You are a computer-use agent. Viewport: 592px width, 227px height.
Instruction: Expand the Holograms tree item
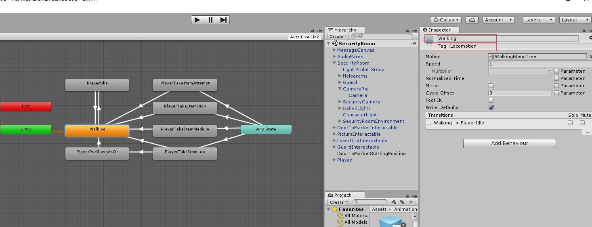pyautogui.click(x=340, y=76)
